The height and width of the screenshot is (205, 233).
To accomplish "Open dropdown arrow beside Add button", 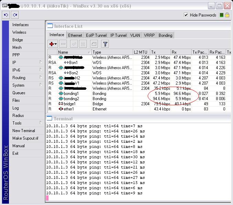I will coord(55,44).
